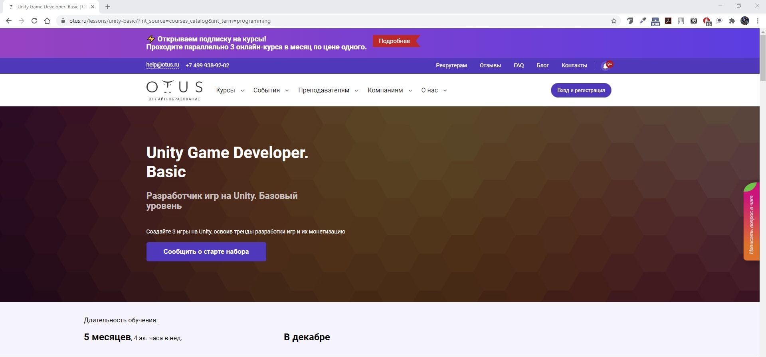This screenshot has height=357, width=766.
Task: Click Вход и регистрация button
Action: (x=581, y=90)
